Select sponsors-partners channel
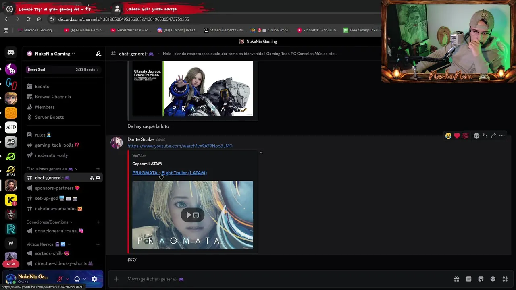 coord(64,188)
